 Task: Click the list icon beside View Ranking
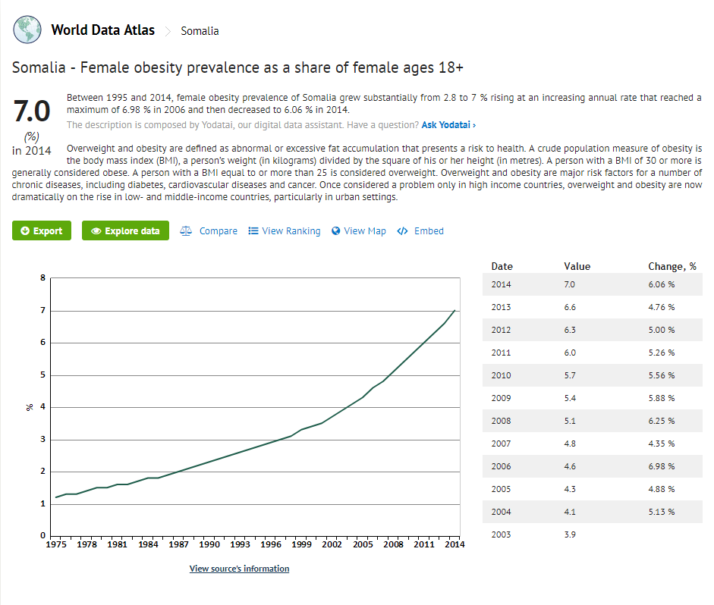253,231
